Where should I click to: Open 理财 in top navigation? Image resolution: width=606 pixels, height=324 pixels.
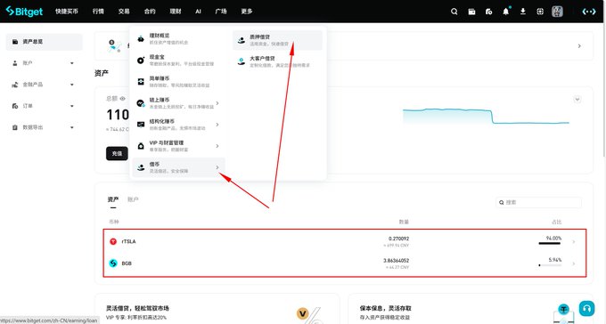(x=175, y=12)
